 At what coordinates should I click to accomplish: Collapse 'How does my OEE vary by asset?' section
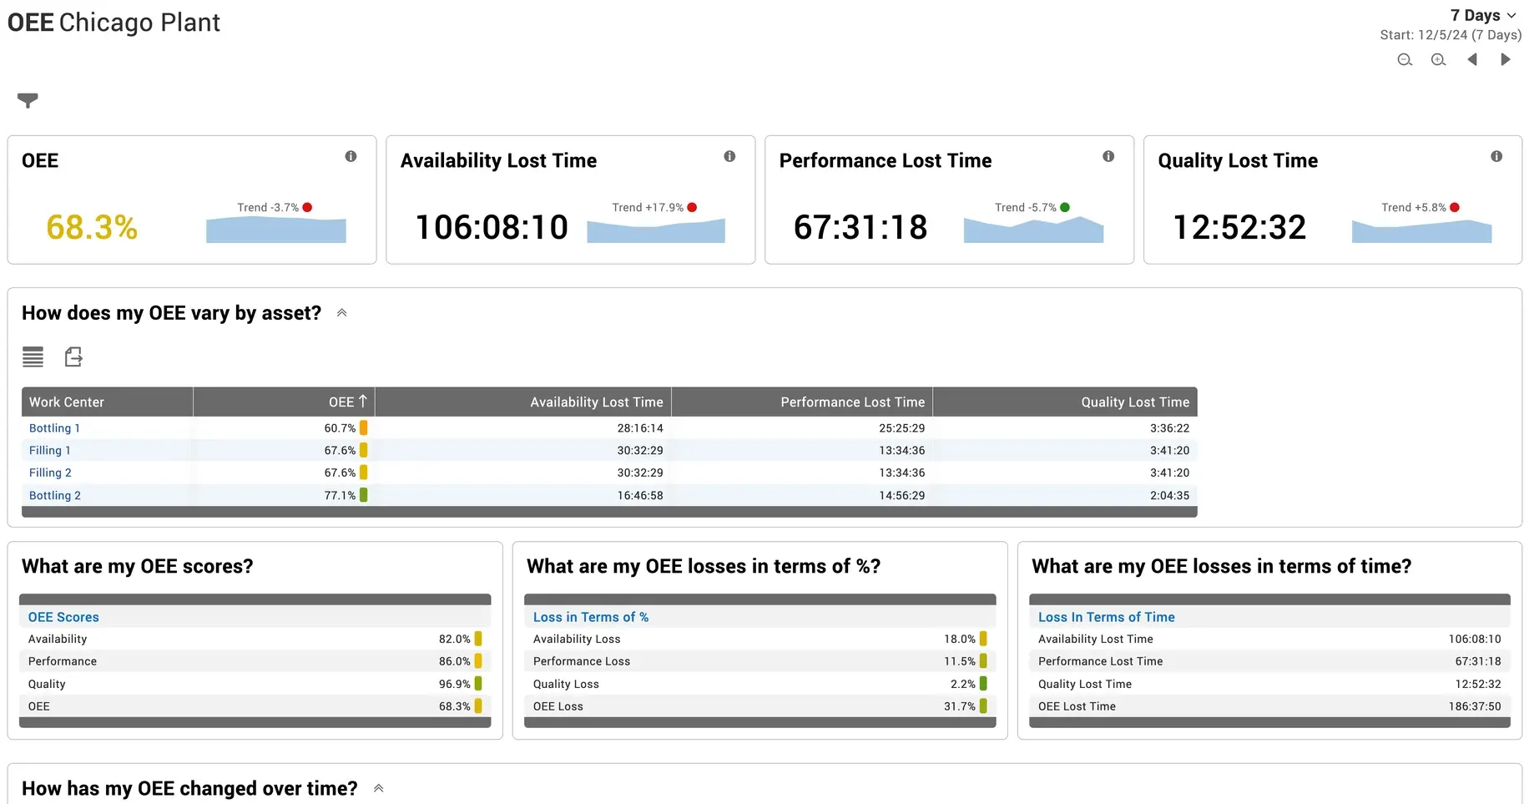click(x=341, y=313)
